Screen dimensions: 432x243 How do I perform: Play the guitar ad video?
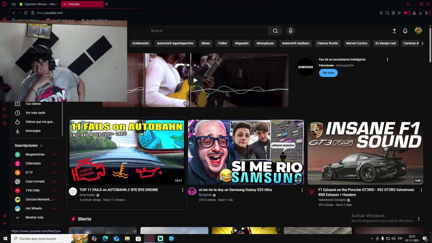click(195, 80)
